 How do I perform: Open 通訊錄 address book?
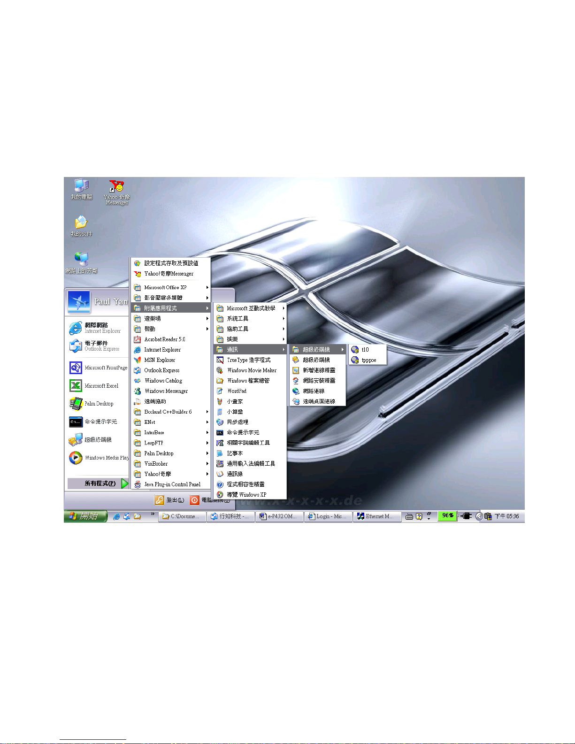point(250,474)
